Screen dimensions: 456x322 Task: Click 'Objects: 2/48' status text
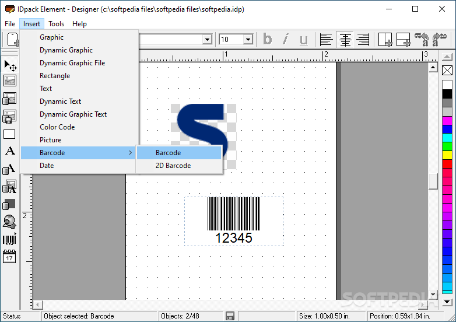tap(180, 316)
